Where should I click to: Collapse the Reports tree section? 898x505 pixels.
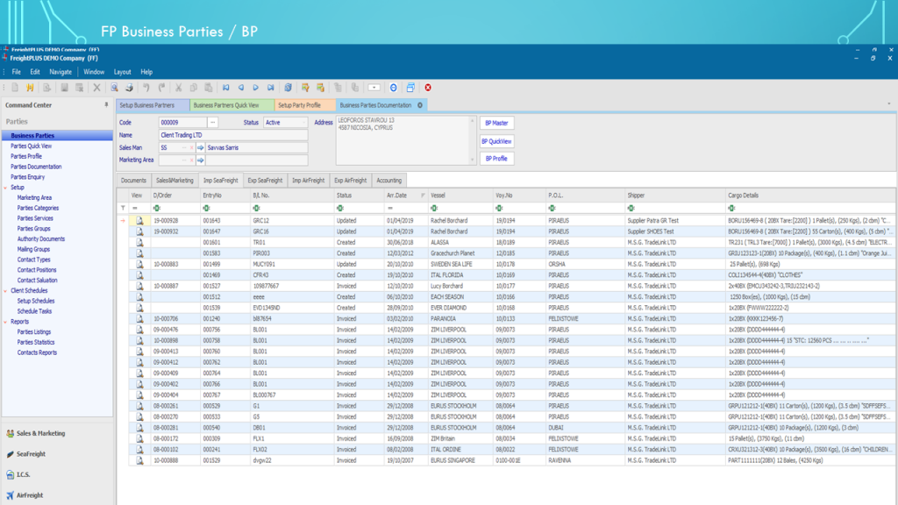(6, 322)
